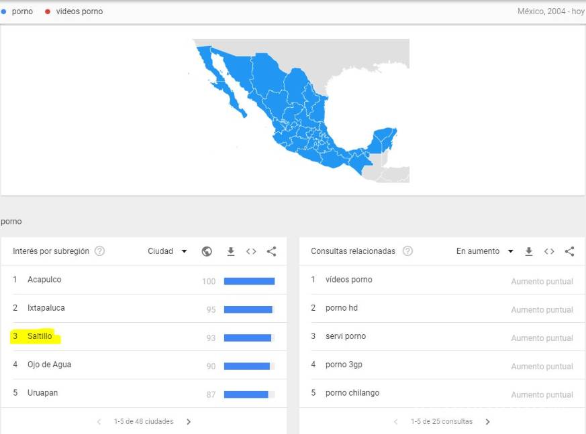The image size is (586, 434).
Task: Click the embed code icon for subregions
Action: tap(251, 251)
